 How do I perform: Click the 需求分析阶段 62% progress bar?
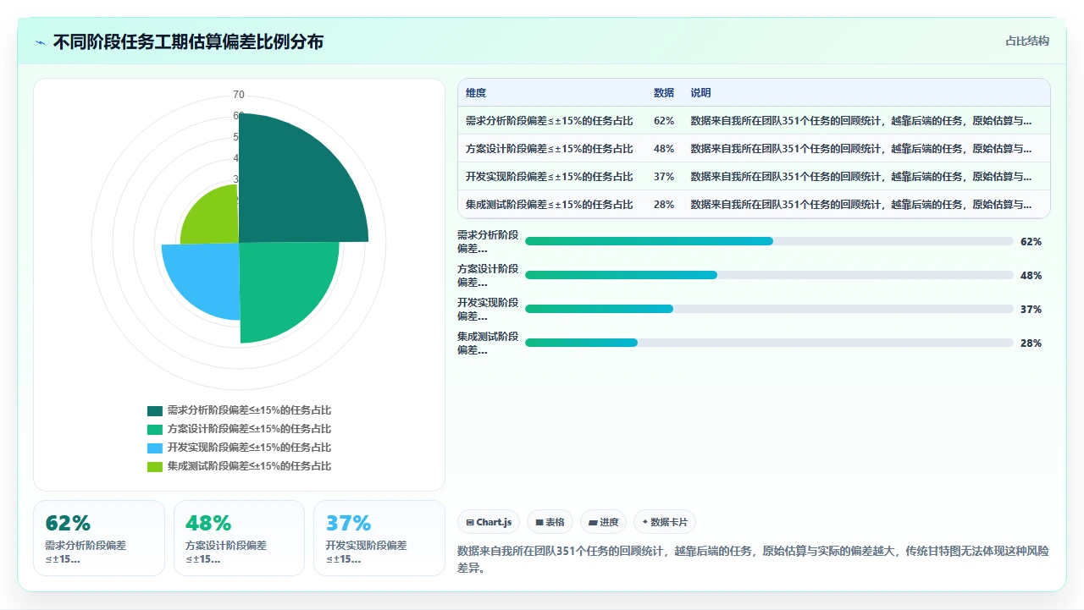pyautogui.click(x=769, y=241)
